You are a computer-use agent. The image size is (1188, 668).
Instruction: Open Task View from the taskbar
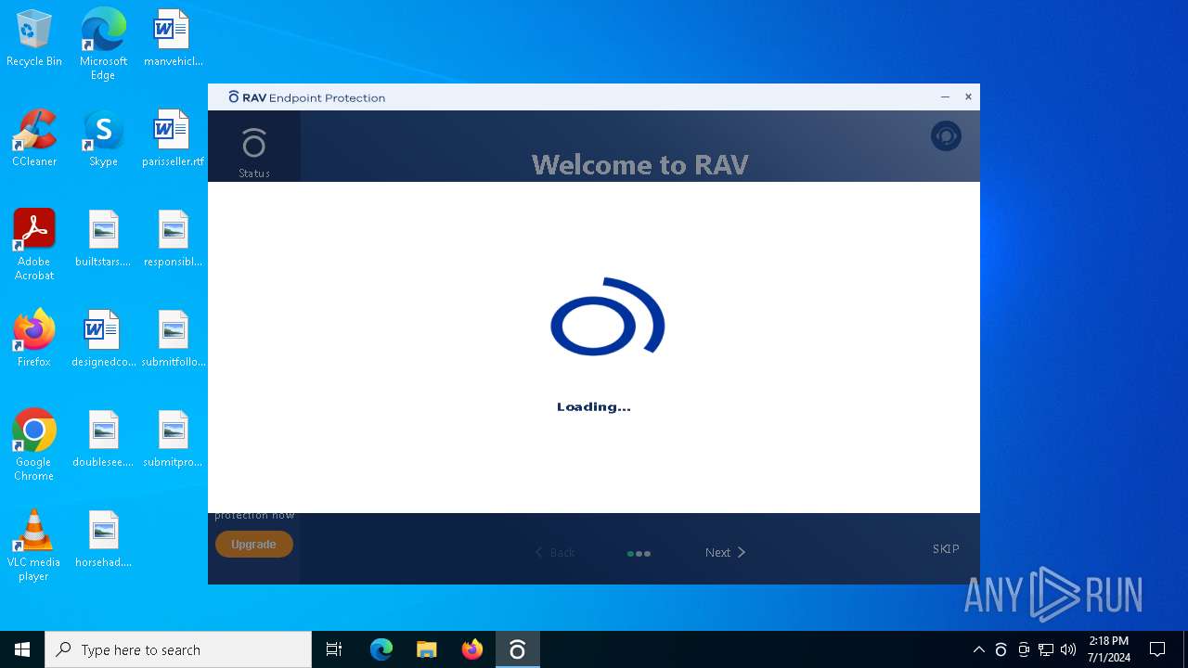334,649
